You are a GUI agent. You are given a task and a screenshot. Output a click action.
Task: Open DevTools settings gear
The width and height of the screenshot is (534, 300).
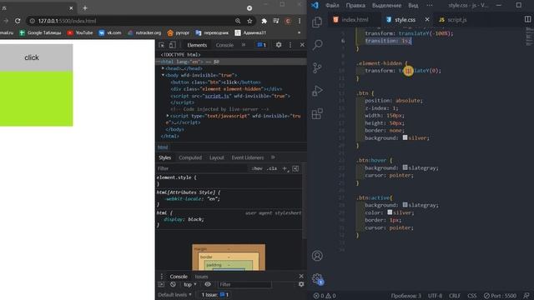pos(279,44)
